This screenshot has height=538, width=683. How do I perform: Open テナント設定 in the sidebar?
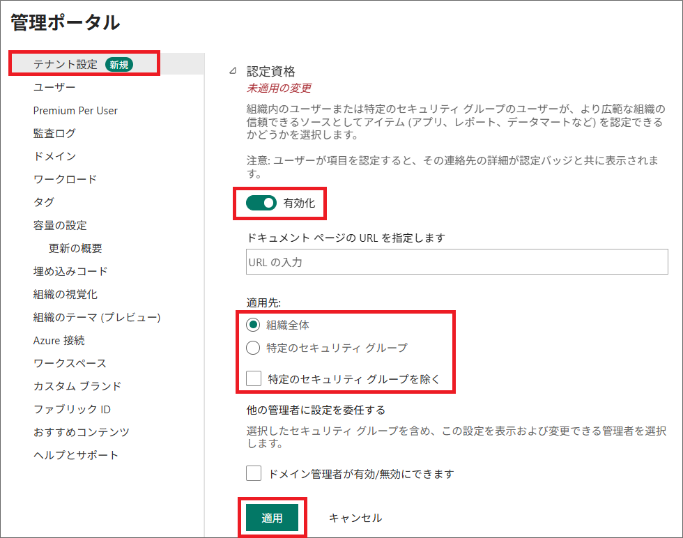(66, 64)
